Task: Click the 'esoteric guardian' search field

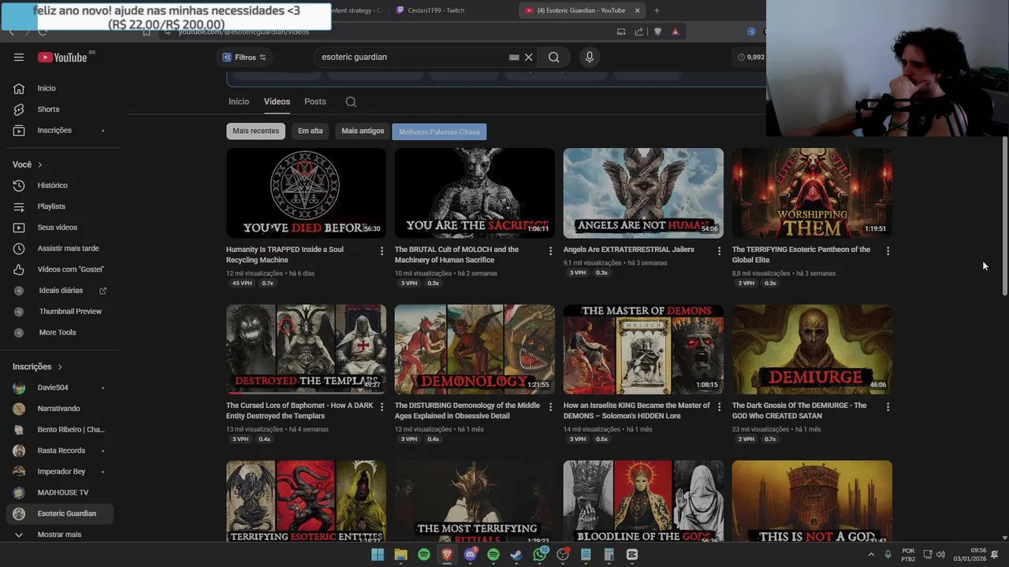Action: tap(414, 57)
